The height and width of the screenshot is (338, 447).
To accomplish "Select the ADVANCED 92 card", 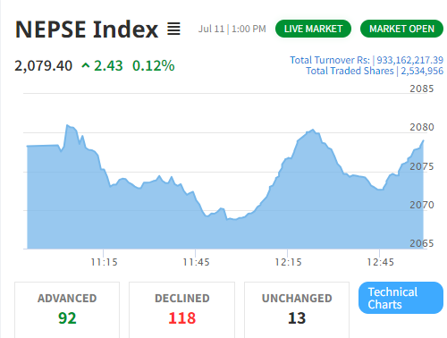I will click(67, 310).
